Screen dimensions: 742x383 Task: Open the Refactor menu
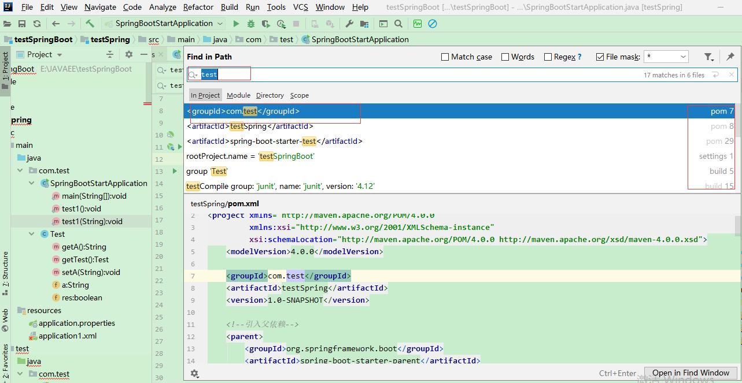click(x=198, y=7)
